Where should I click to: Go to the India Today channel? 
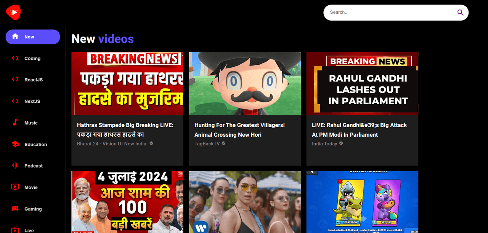(x=324, y=144)
